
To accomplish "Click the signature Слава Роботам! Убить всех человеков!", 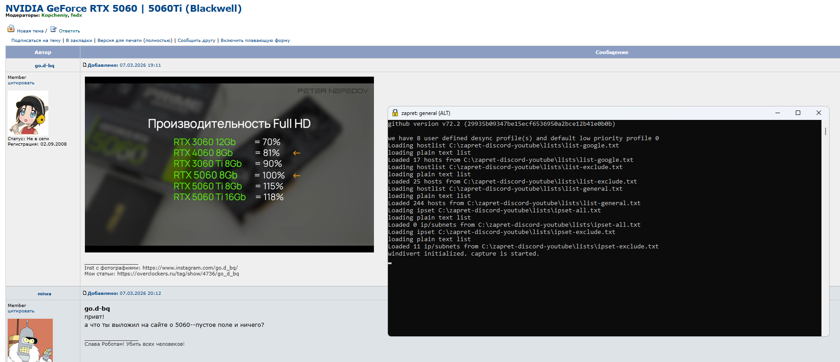I will (x=135, y=344).
